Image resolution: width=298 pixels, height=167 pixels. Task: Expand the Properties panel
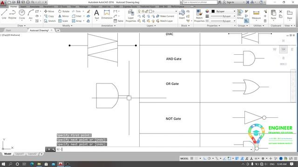click(213, 26)
